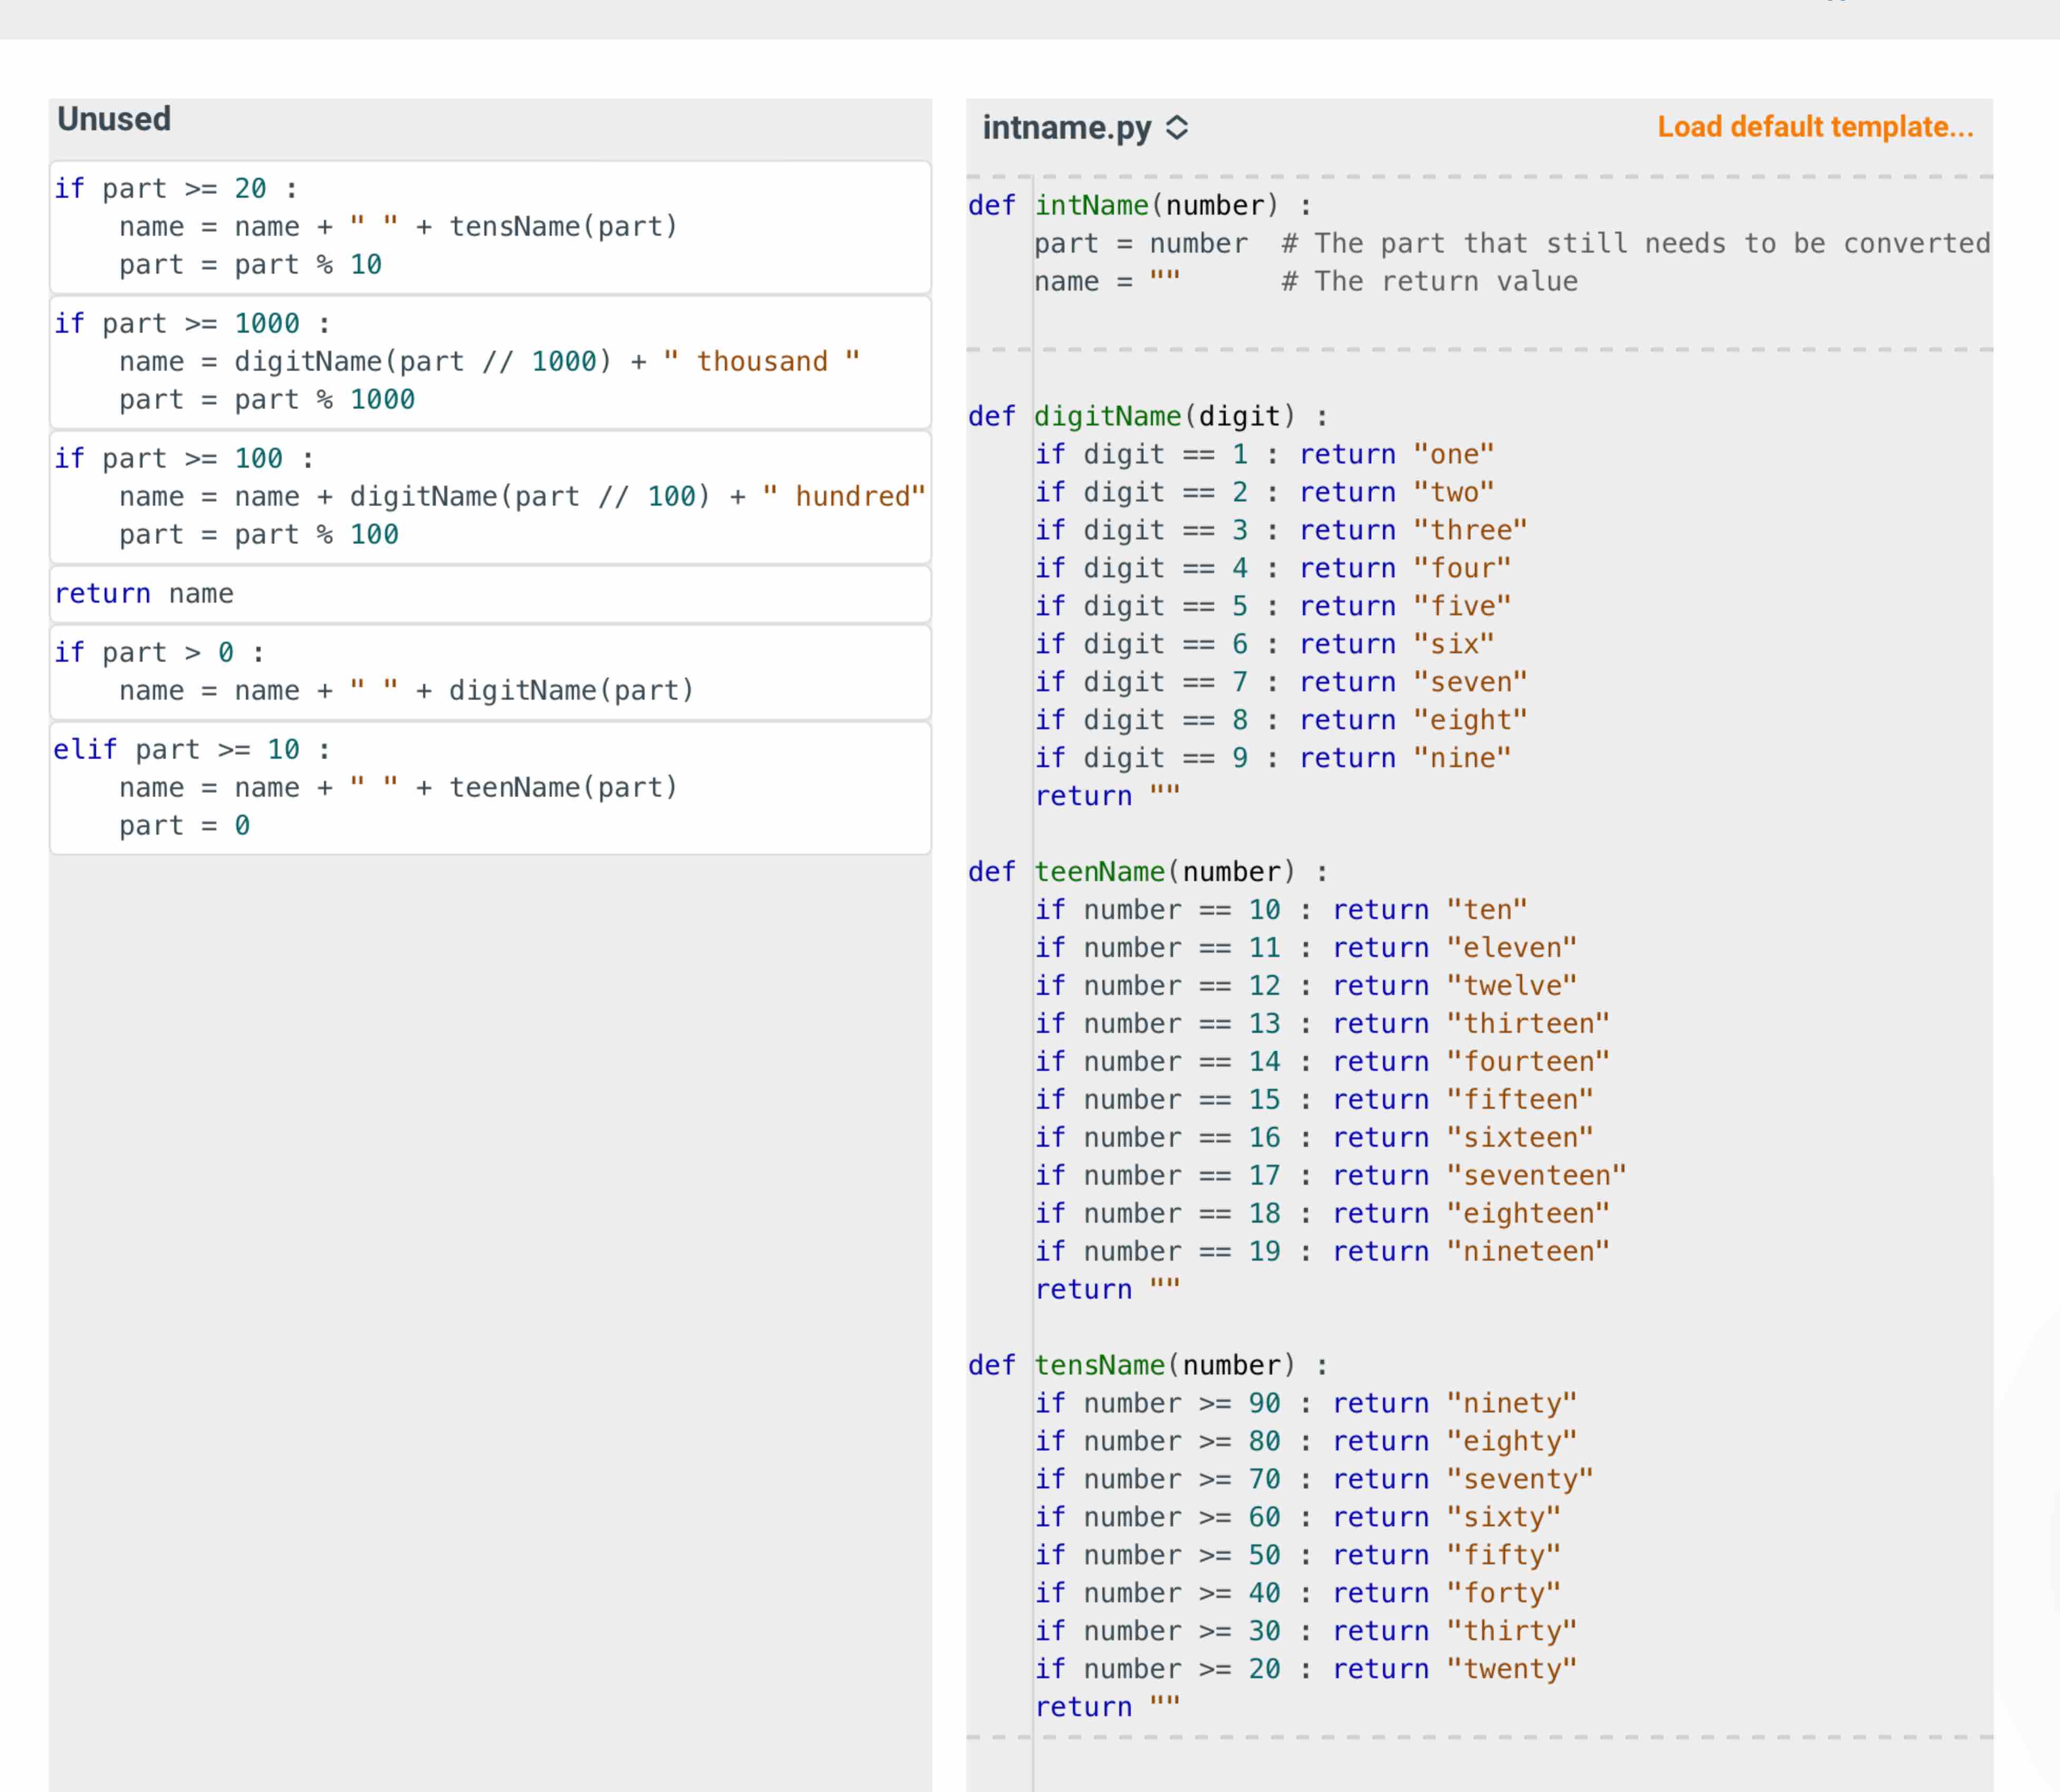Select the 'thousand' conversion code block

[490, 361]
